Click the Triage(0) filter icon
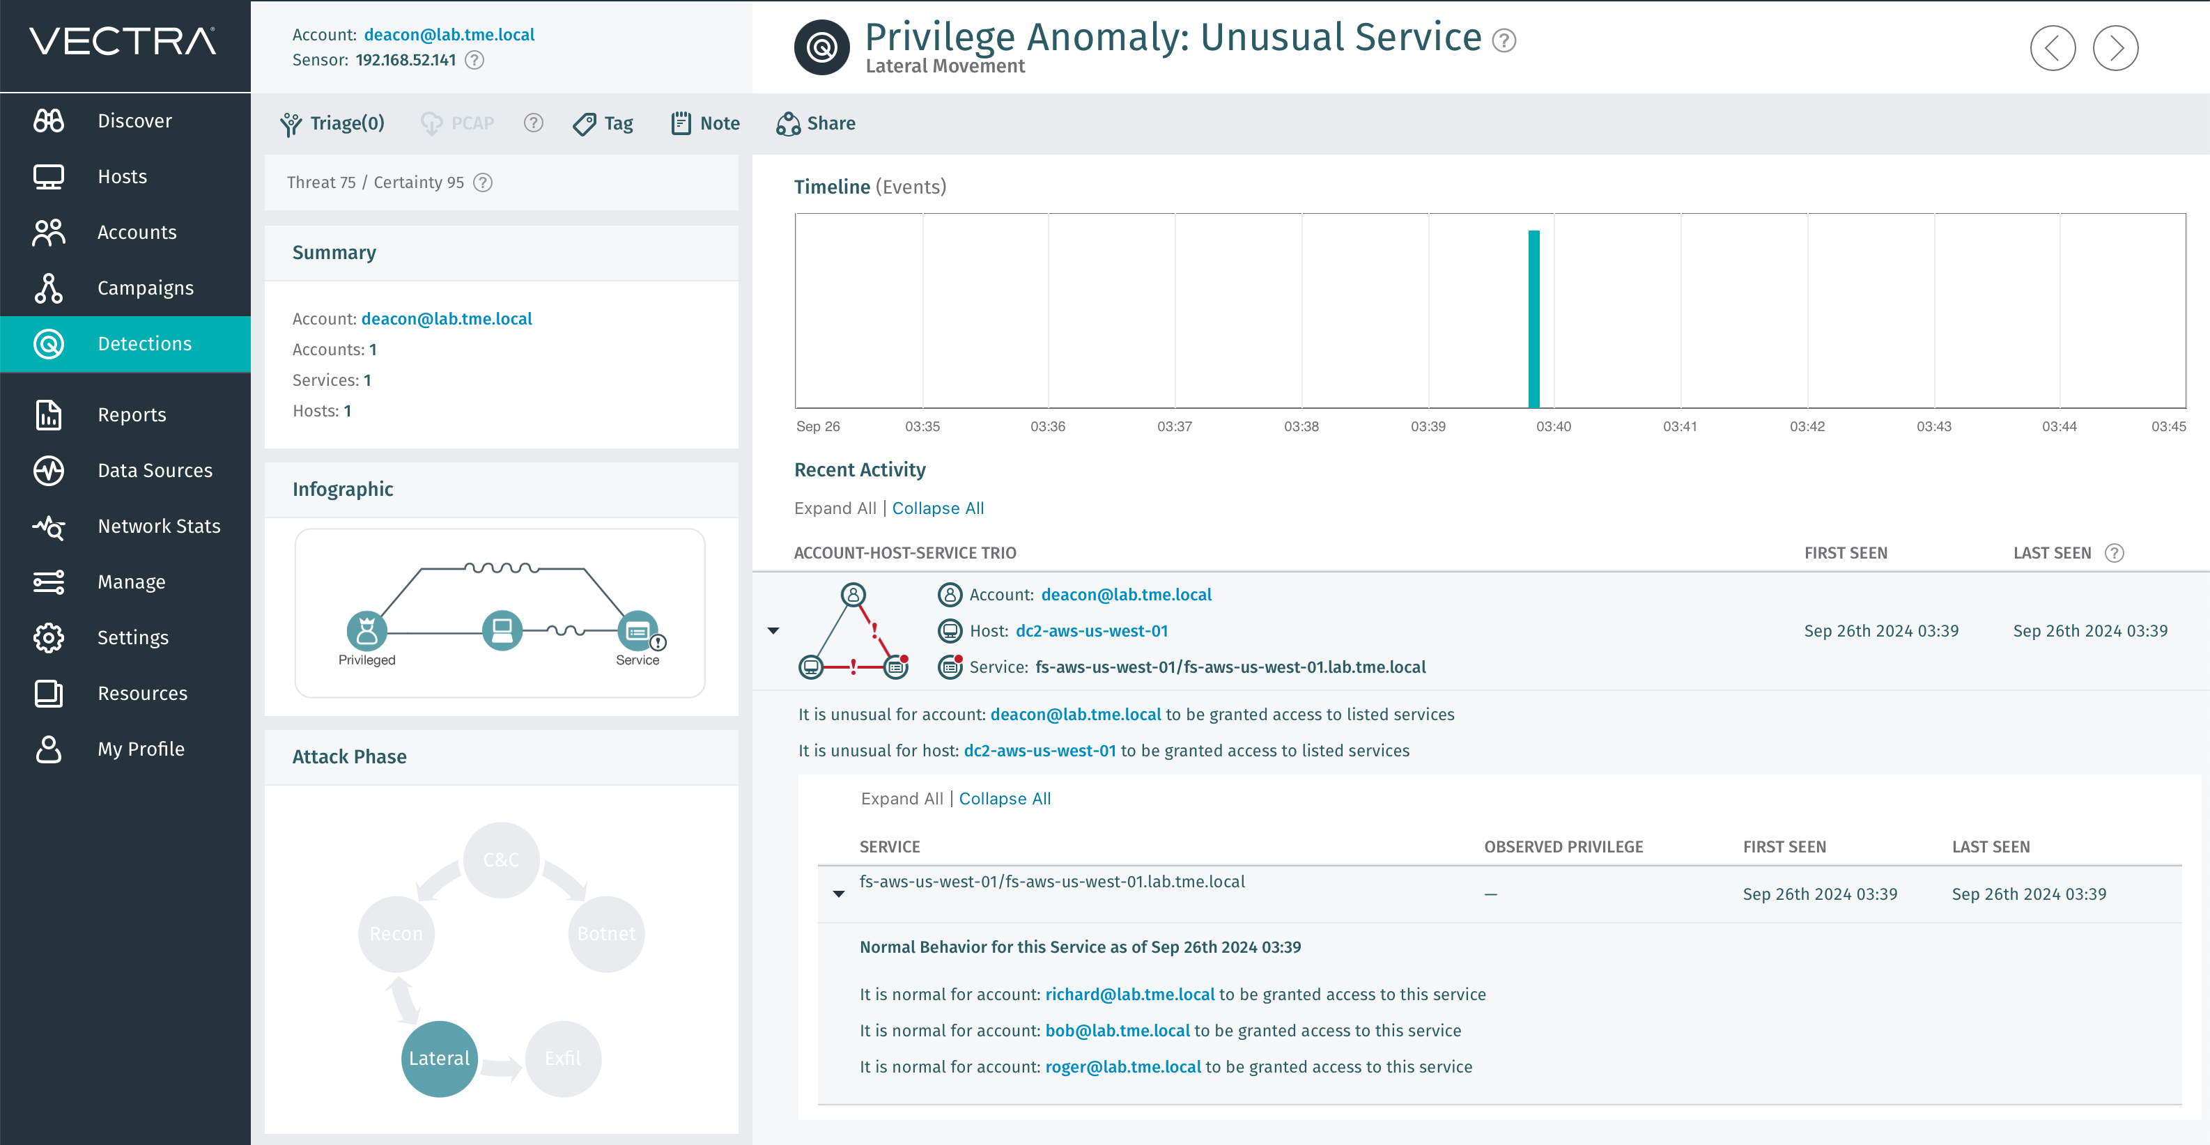 [x=292, y=123]
